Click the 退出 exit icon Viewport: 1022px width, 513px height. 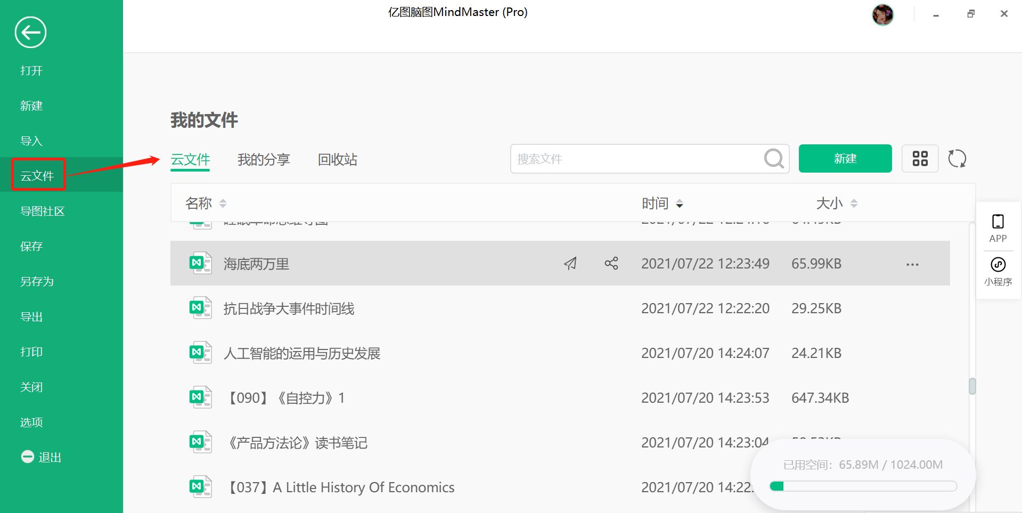[28, 457]
